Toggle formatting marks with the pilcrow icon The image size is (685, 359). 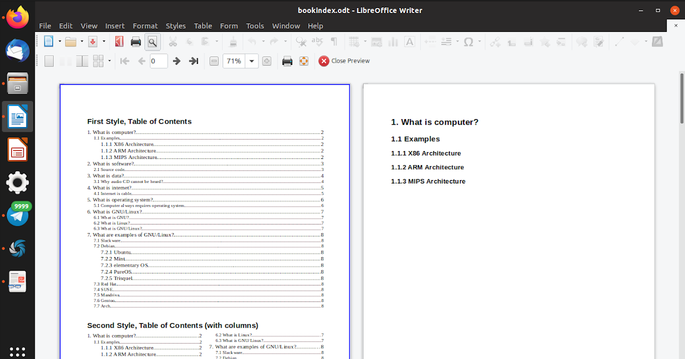tap(335, 42)
